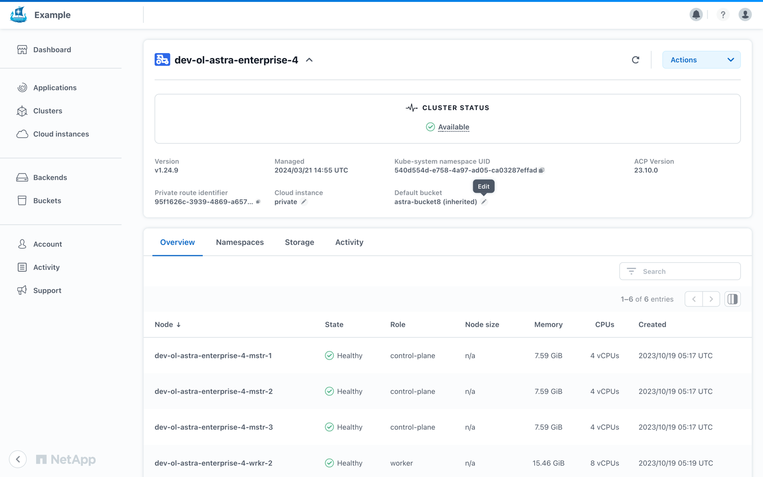Viewport: 763px width, 477px height.
Task: Refresh the cluster details
Action: (636, 60)
